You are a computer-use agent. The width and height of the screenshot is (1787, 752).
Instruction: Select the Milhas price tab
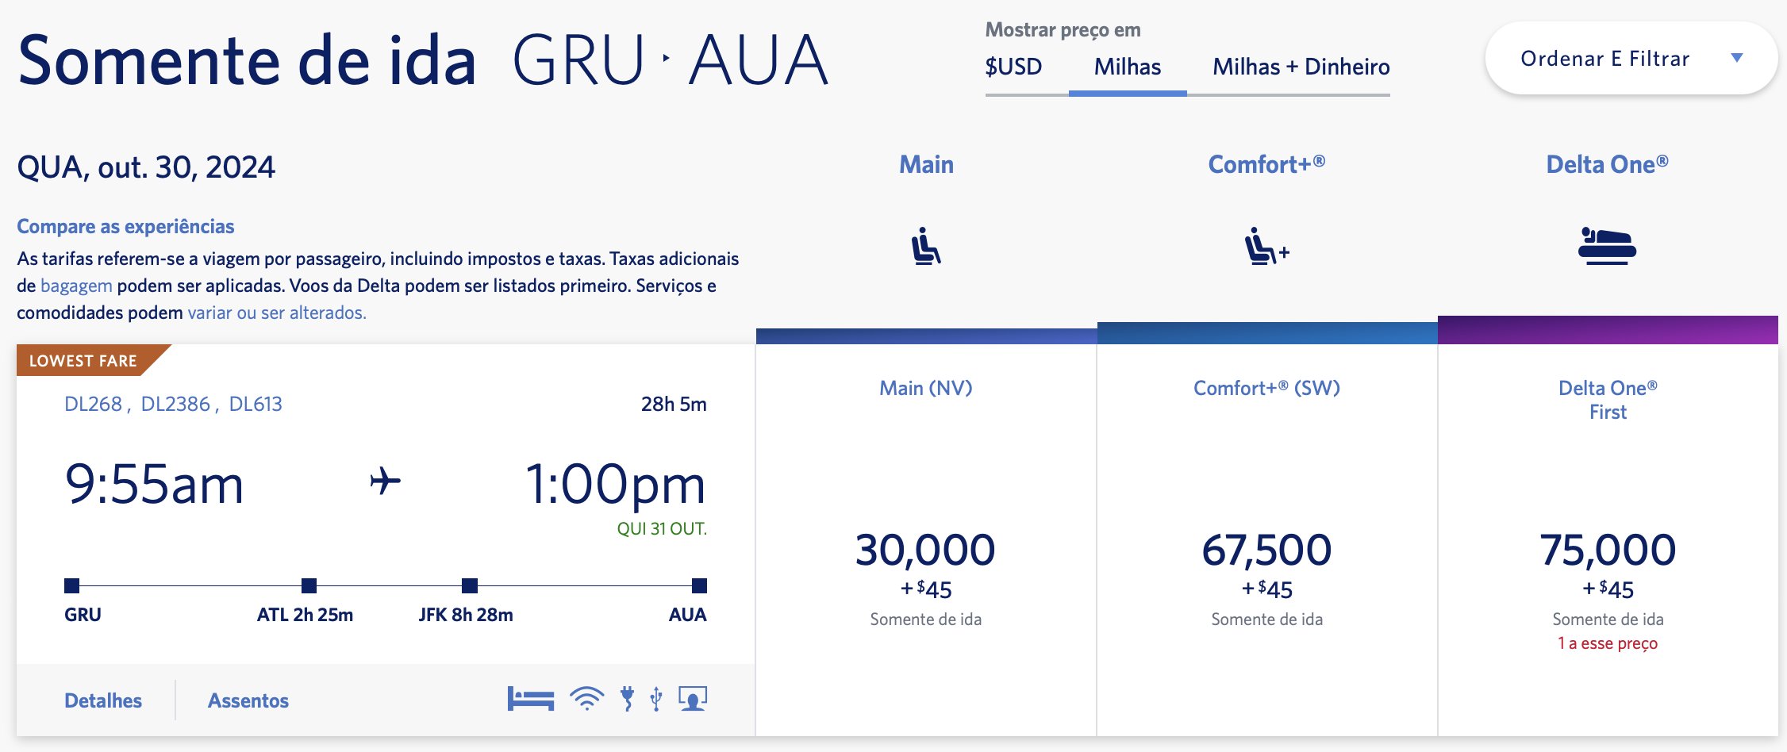pos(1128,67)
